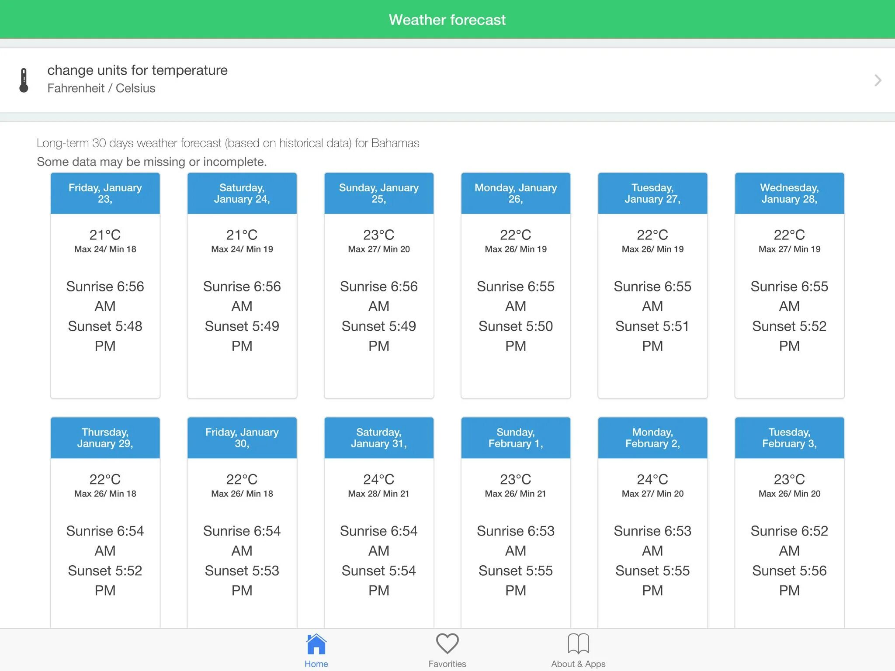This screenshot has width=895, height=671.
Task: Select the Tuesday, January 27 card header
Action: pos(652,193)
